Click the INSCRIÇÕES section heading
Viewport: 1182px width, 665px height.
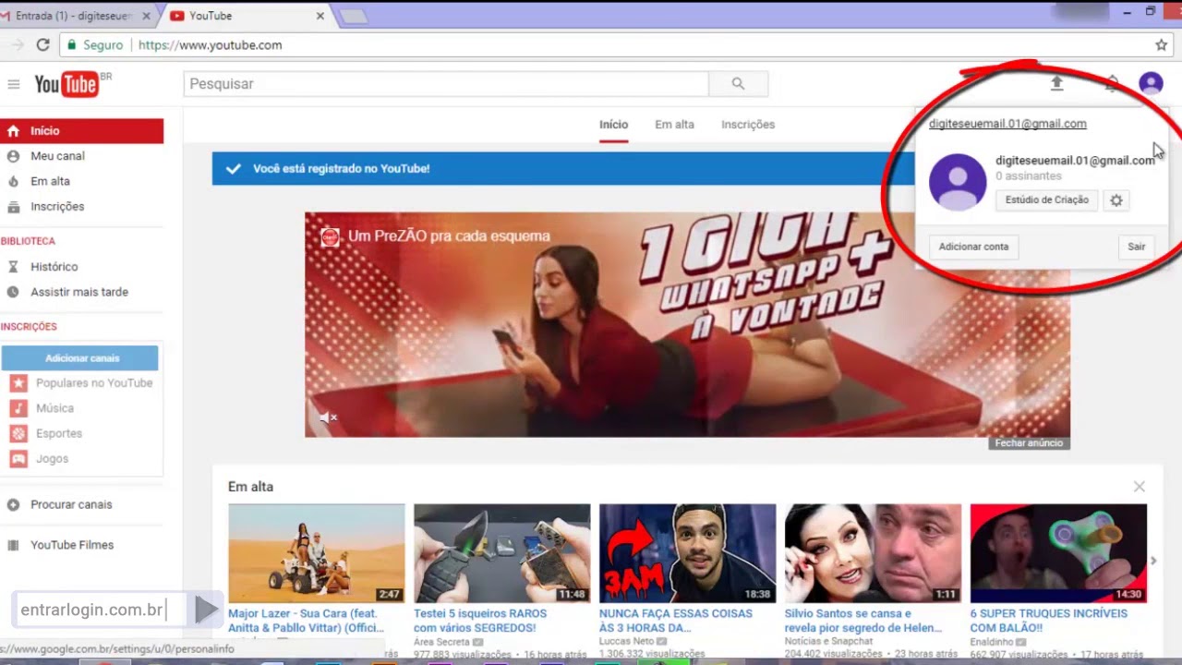(x=29, y=327)
